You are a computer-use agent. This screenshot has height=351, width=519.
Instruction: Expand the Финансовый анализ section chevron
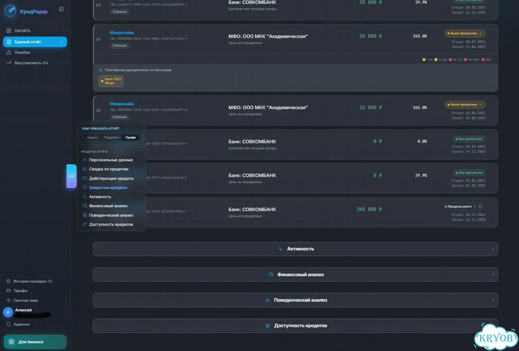pyautogui.click(x=493, y=275)
